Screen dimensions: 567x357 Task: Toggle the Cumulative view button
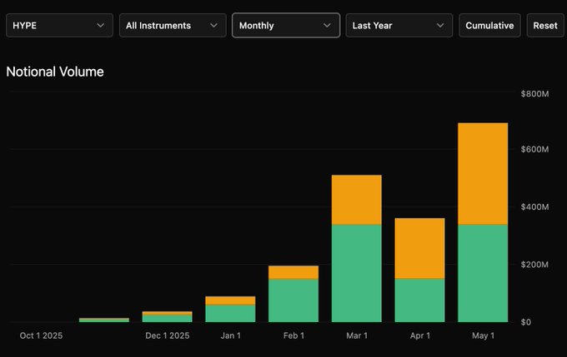(x=489, y=26)
